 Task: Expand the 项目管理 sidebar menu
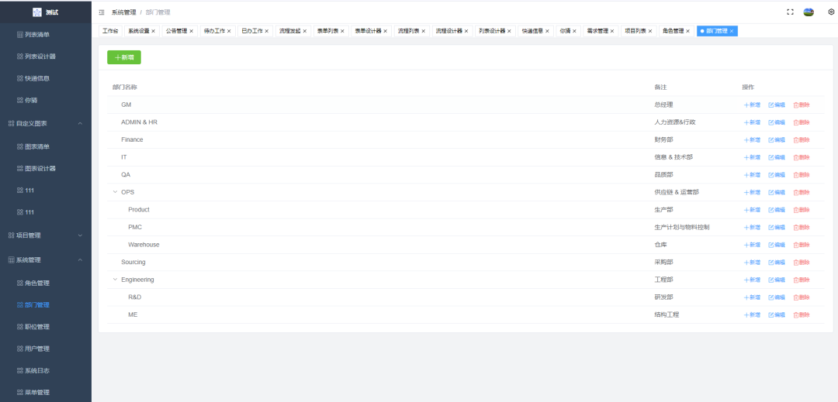[45, 235]
